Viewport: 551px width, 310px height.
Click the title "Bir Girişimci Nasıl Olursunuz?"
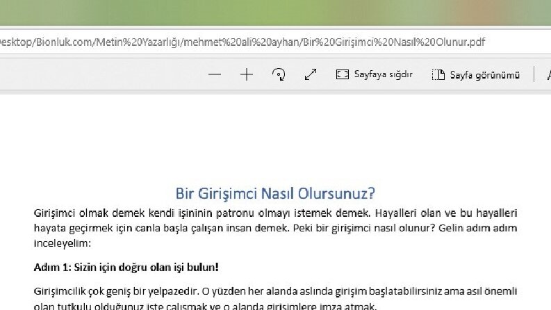275,194
